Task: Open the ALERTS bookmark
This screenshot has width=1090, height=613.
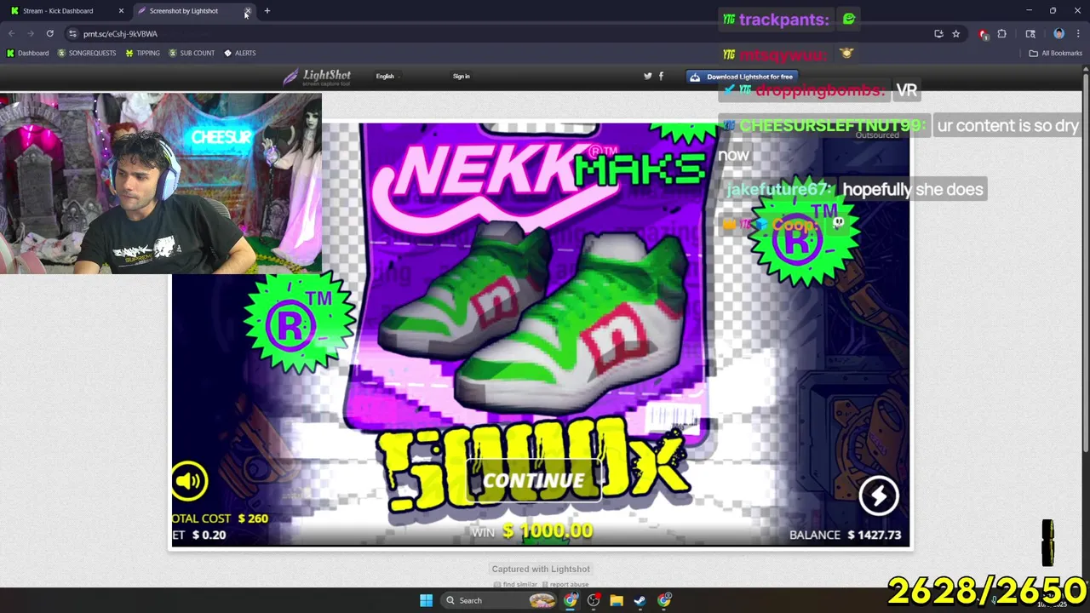Action: (239, 53)
